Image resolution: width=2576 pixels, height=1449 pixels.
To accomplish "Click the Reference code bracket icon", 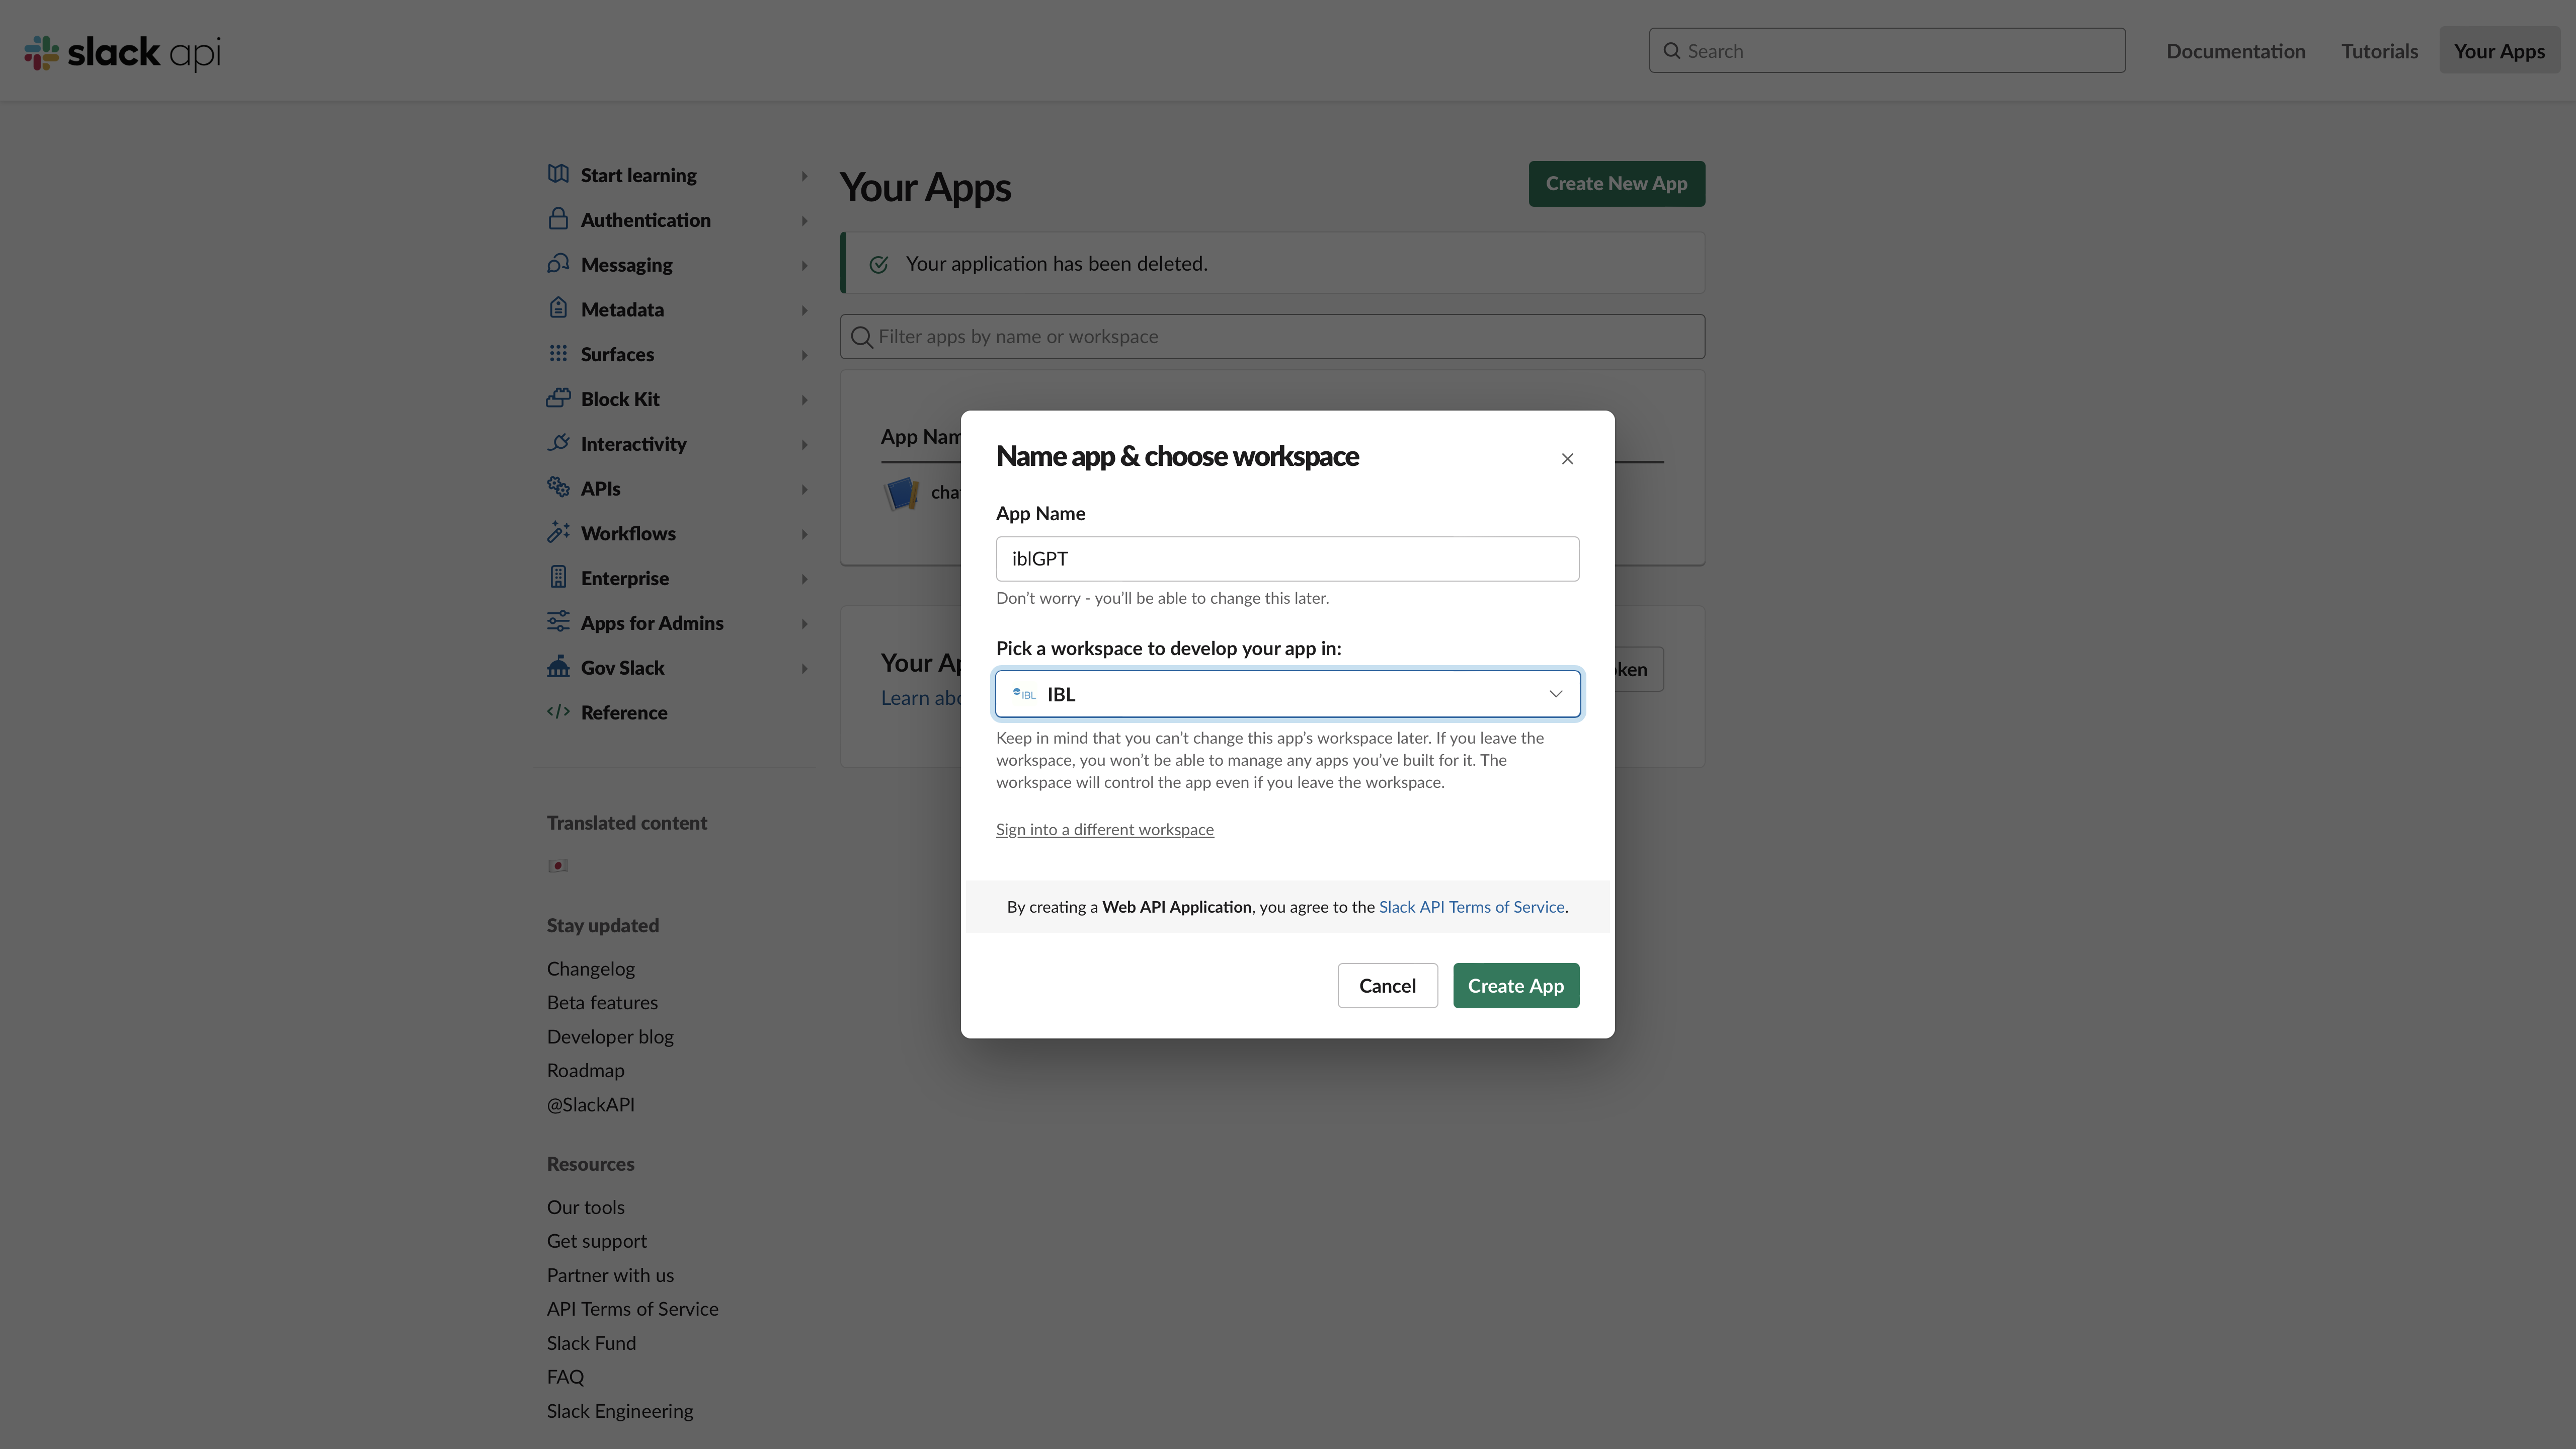I will (x=557, y=711).
